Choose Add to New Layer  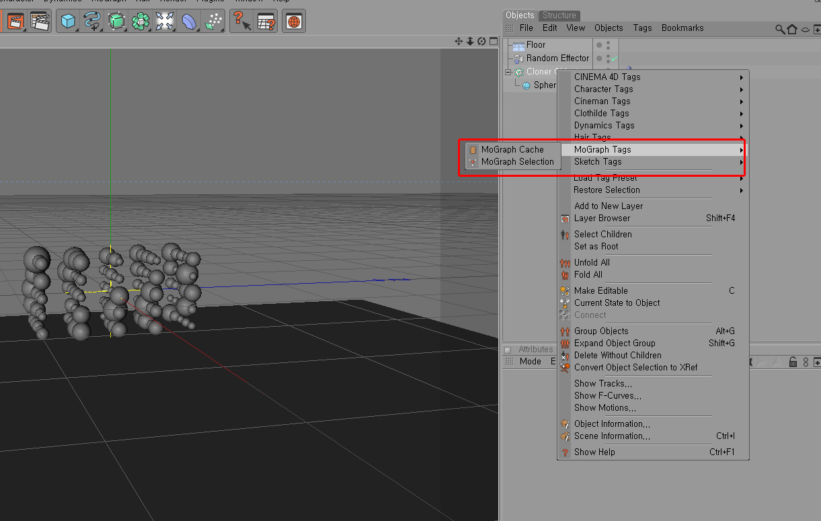coord(653,206)
